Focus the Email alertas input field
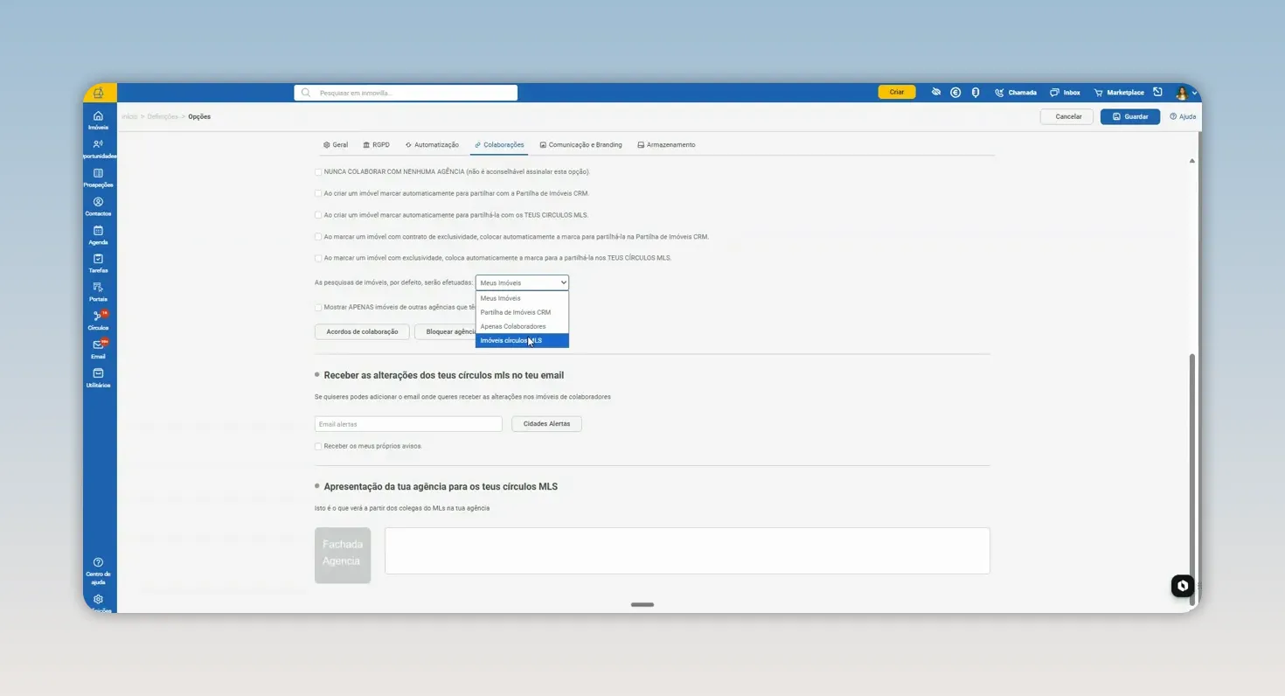Image resolution: width=1285 pixels, height=696 pixels. pos(408,424)
